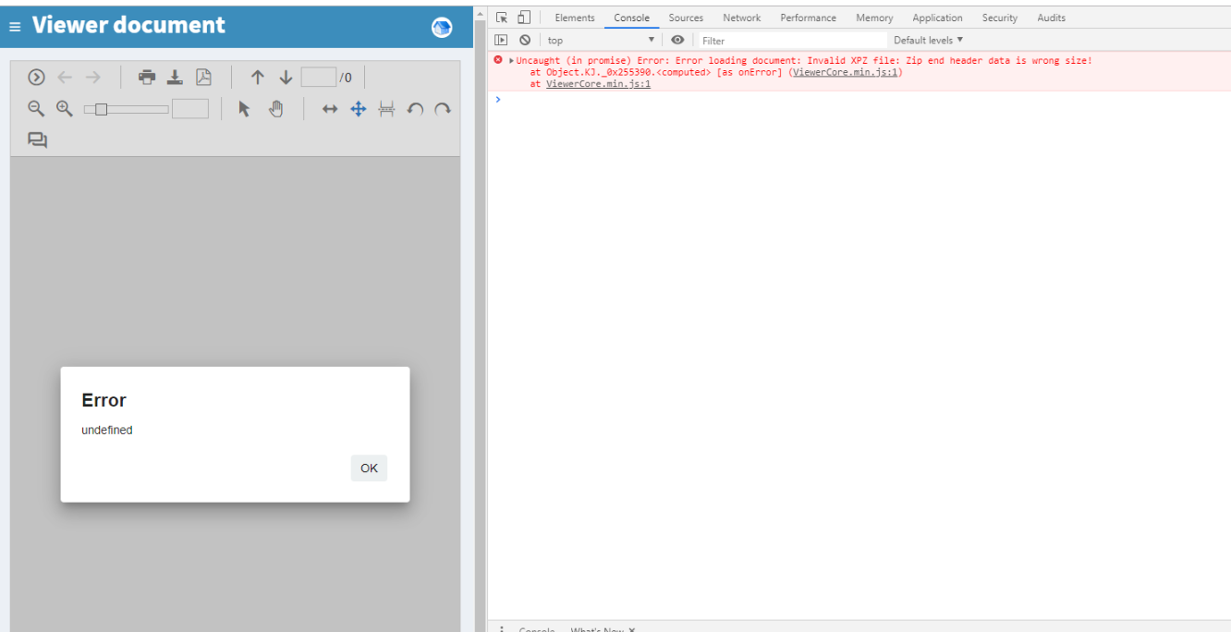The image size is (1231, 632).
Task: Rotate page counterclockwise
Action: 415,109
